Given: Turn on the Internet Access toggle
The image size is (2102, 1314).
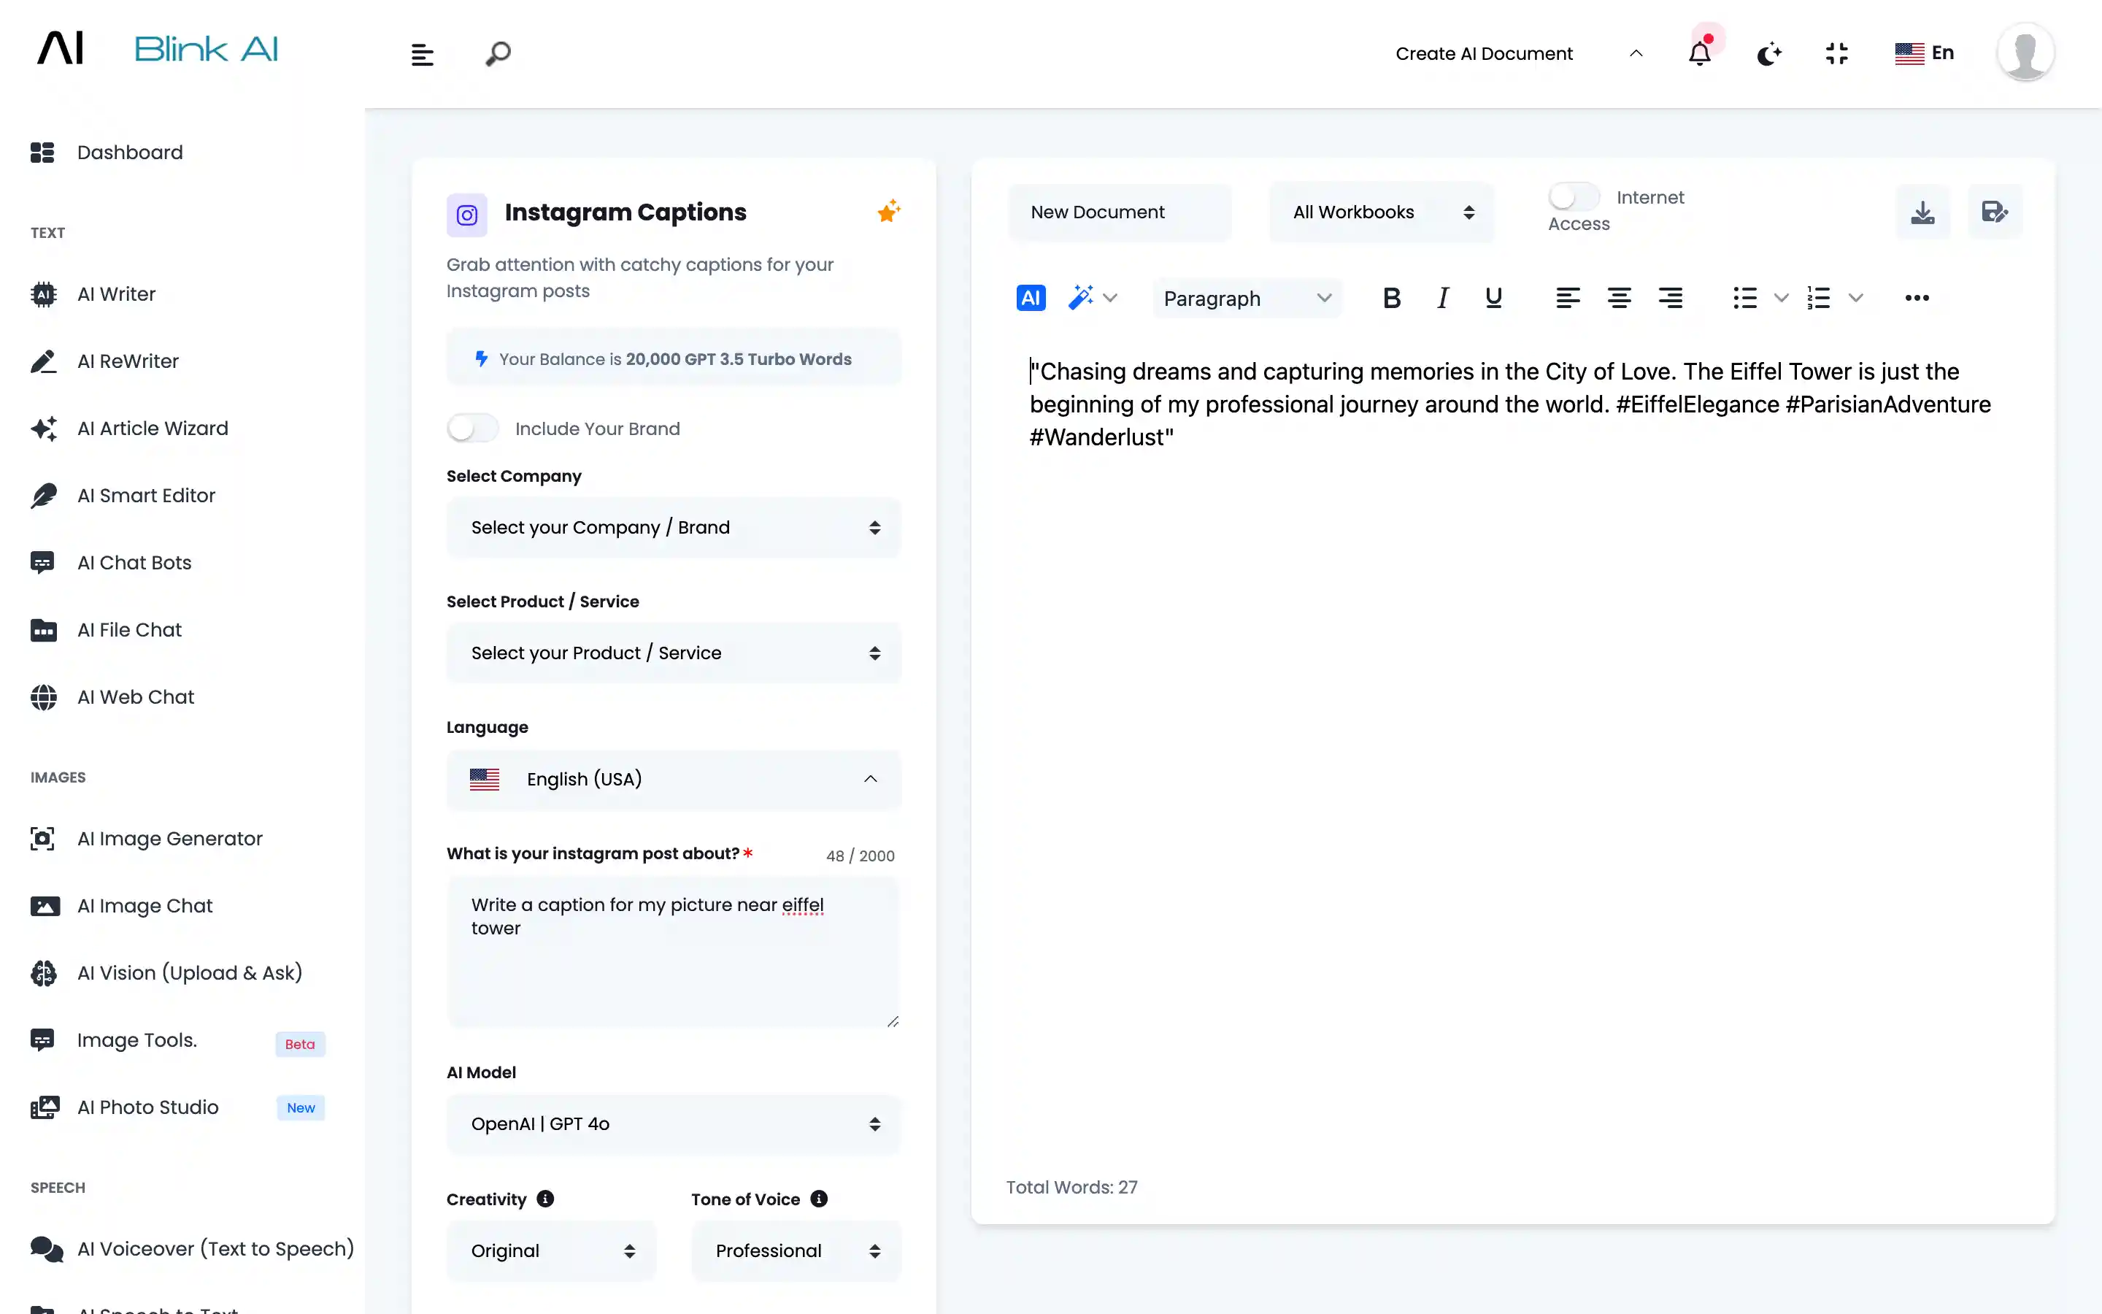Looking at the screenshot, I should [x=1573, y=197].
